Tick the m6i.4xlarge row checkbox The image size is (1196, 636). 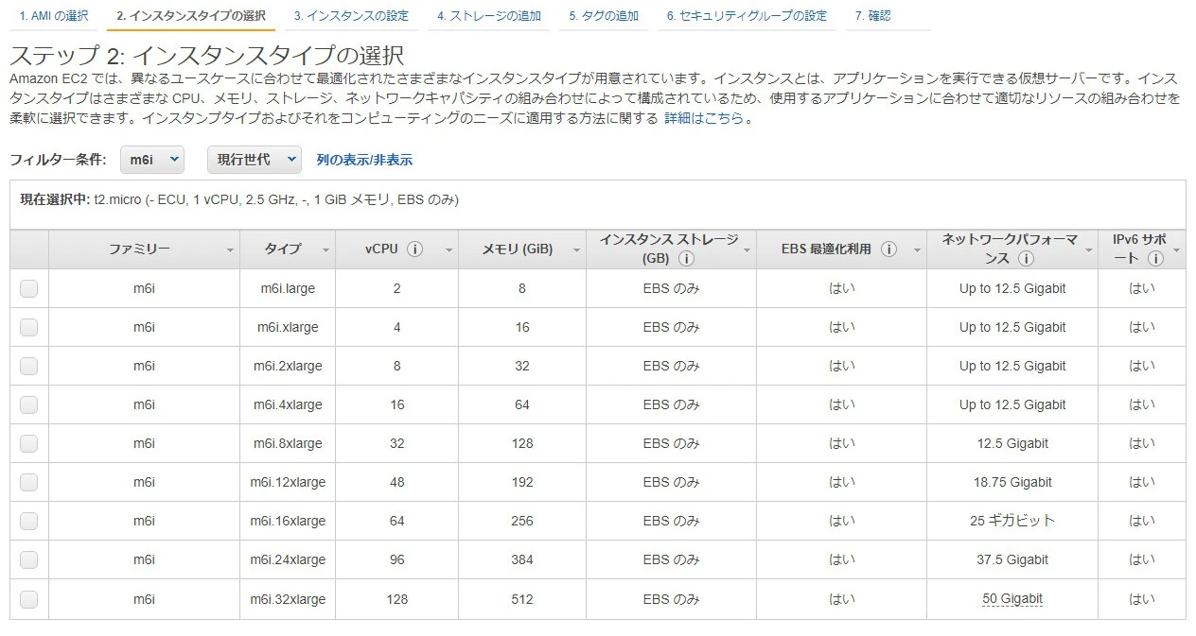click(28, 404)
